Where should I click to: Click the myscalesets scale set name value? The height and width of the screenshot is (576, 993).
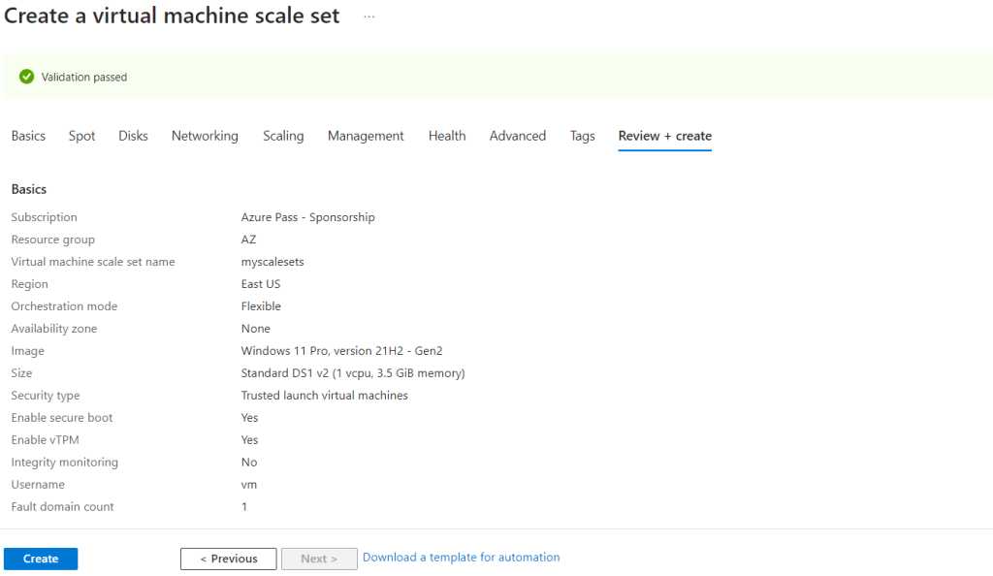click(272, 262)
